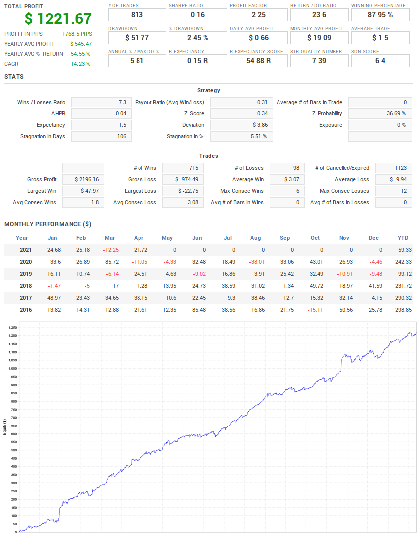Select Stagnation in % field 5.51 %
This screenshot has width=418, height=533.
pos(242,137)
